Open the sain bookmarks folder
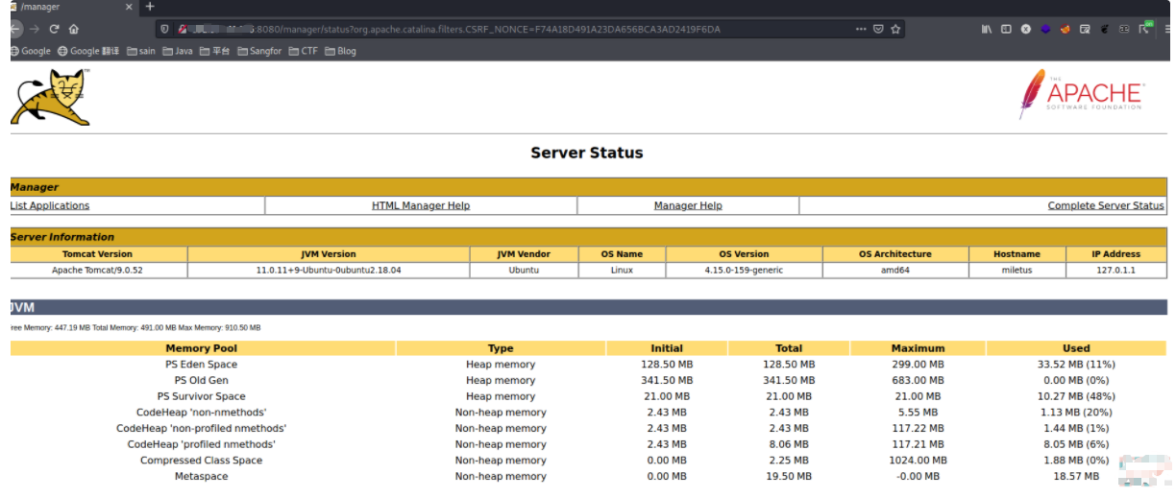This screenshot has height=498, width=1176. pyautogui.click(x=141, y=51)
